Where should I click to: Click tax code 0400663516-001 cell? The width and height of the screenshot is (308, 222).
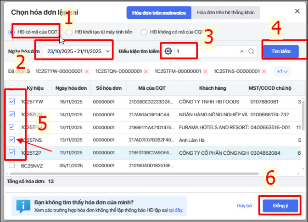(x=270, y=127)
